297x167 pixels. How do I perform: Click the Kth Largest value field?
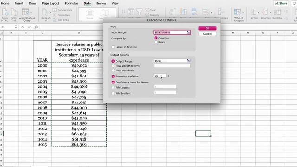(165, 87)
